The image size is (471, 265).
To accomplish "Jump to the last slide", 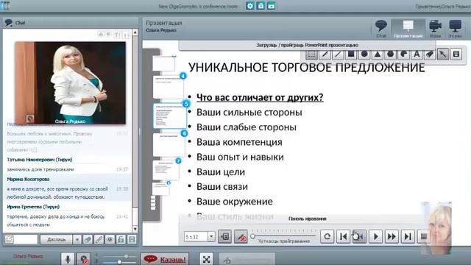I will 408,237.
